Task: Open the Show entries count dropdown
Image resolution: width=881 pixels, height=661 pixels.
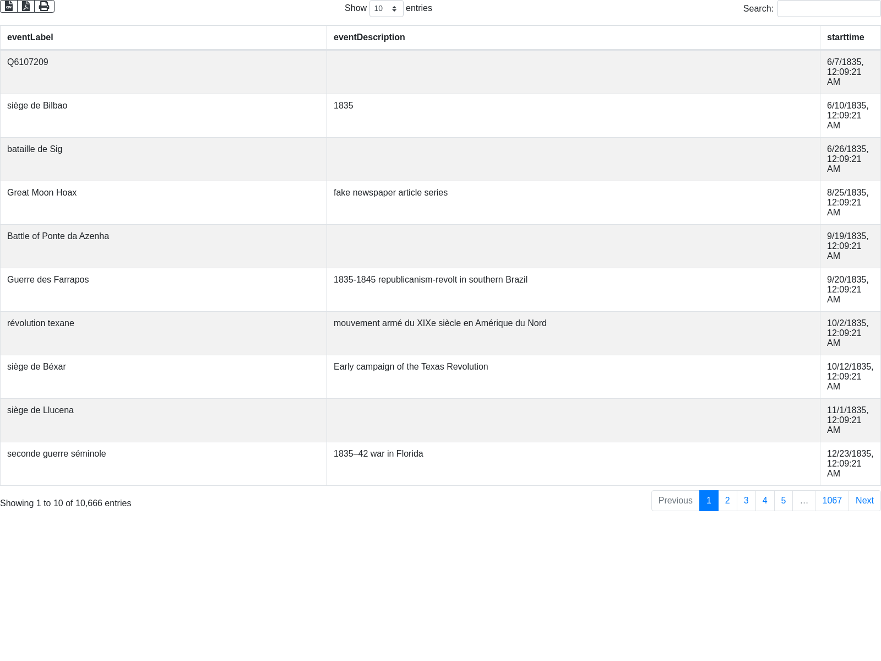Action: (x=386, y=9)
